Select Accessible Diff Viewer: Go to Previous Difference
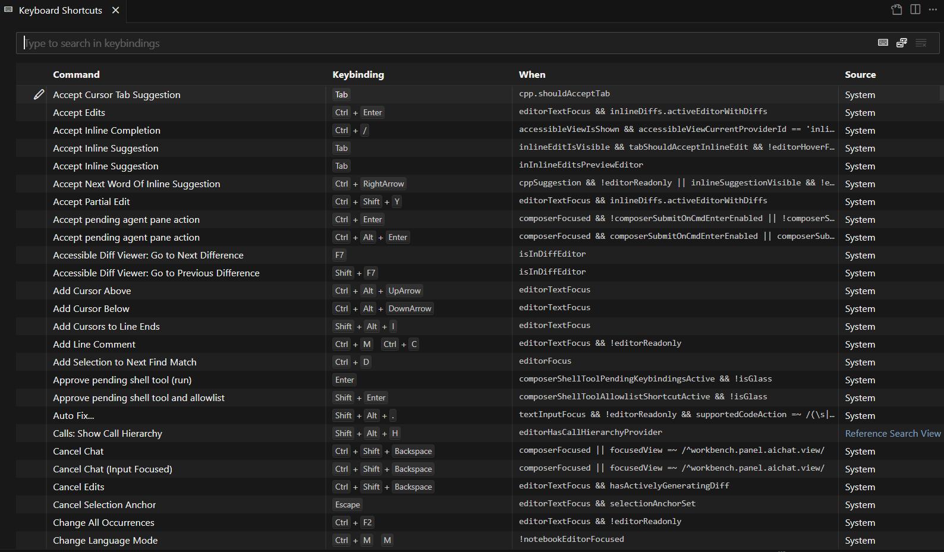Screen dimensions: 944x552 pyautogui.click(x=156, y=273)
